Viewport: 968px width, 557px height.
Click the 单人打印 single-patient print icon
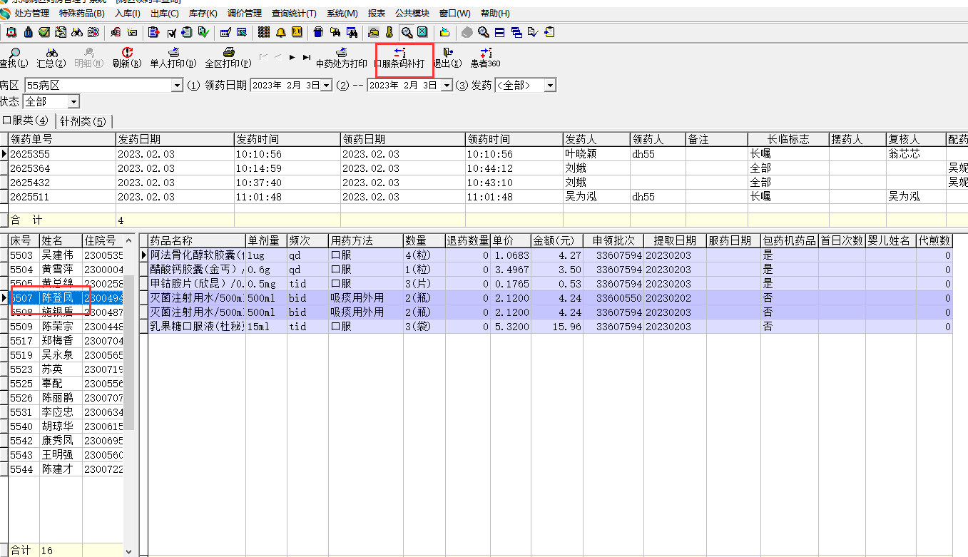click(173, 53)
